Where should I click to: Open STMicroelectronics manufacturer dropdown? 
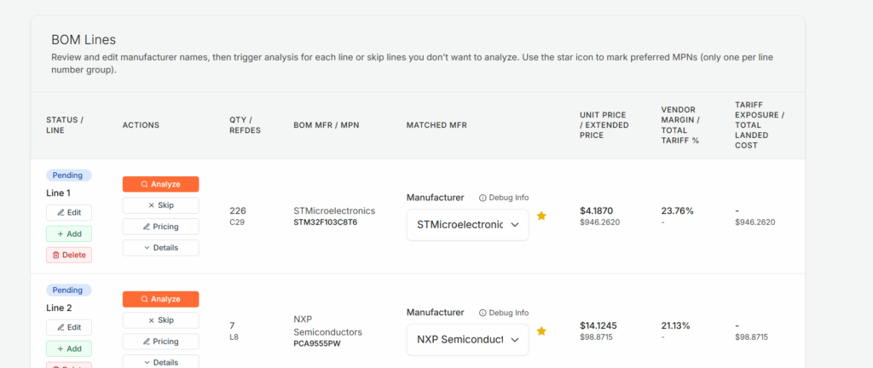click(467, 225)
